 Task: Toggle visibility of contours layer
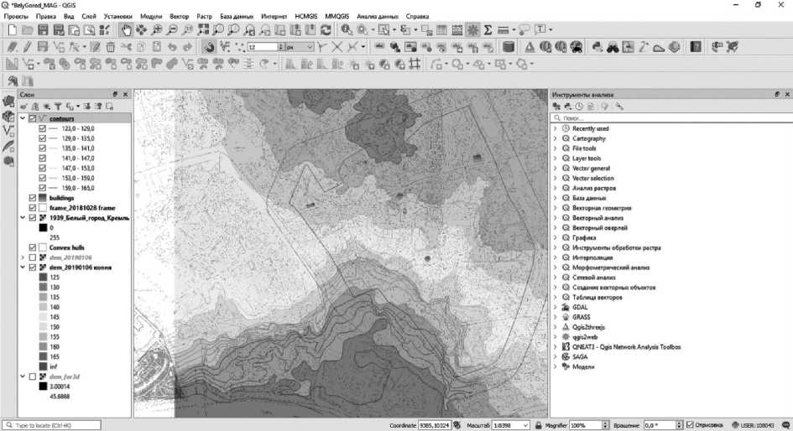click(x=33, y=118)
